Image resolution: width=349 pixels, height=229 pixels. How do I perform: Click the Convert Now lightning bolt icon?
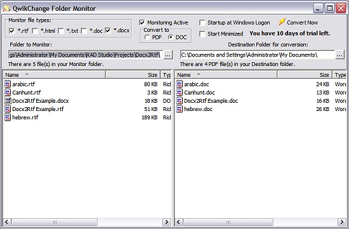(282, 22)
